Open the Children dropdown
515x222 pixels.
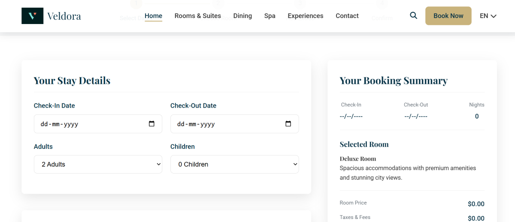(x=234, y=164)
